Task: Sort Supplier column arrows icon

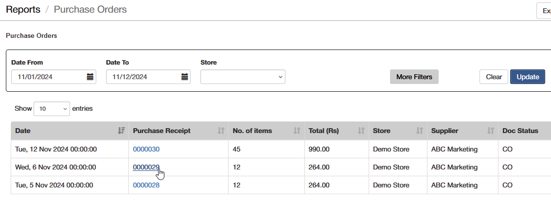Action: [x=491, y=131]
